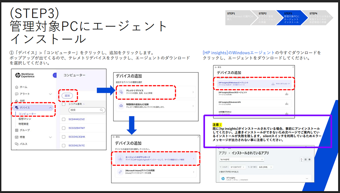The width and height of the screenshot is (340, 193).
Task: Click download icon for the macOS エージェント
Action: 287,94
